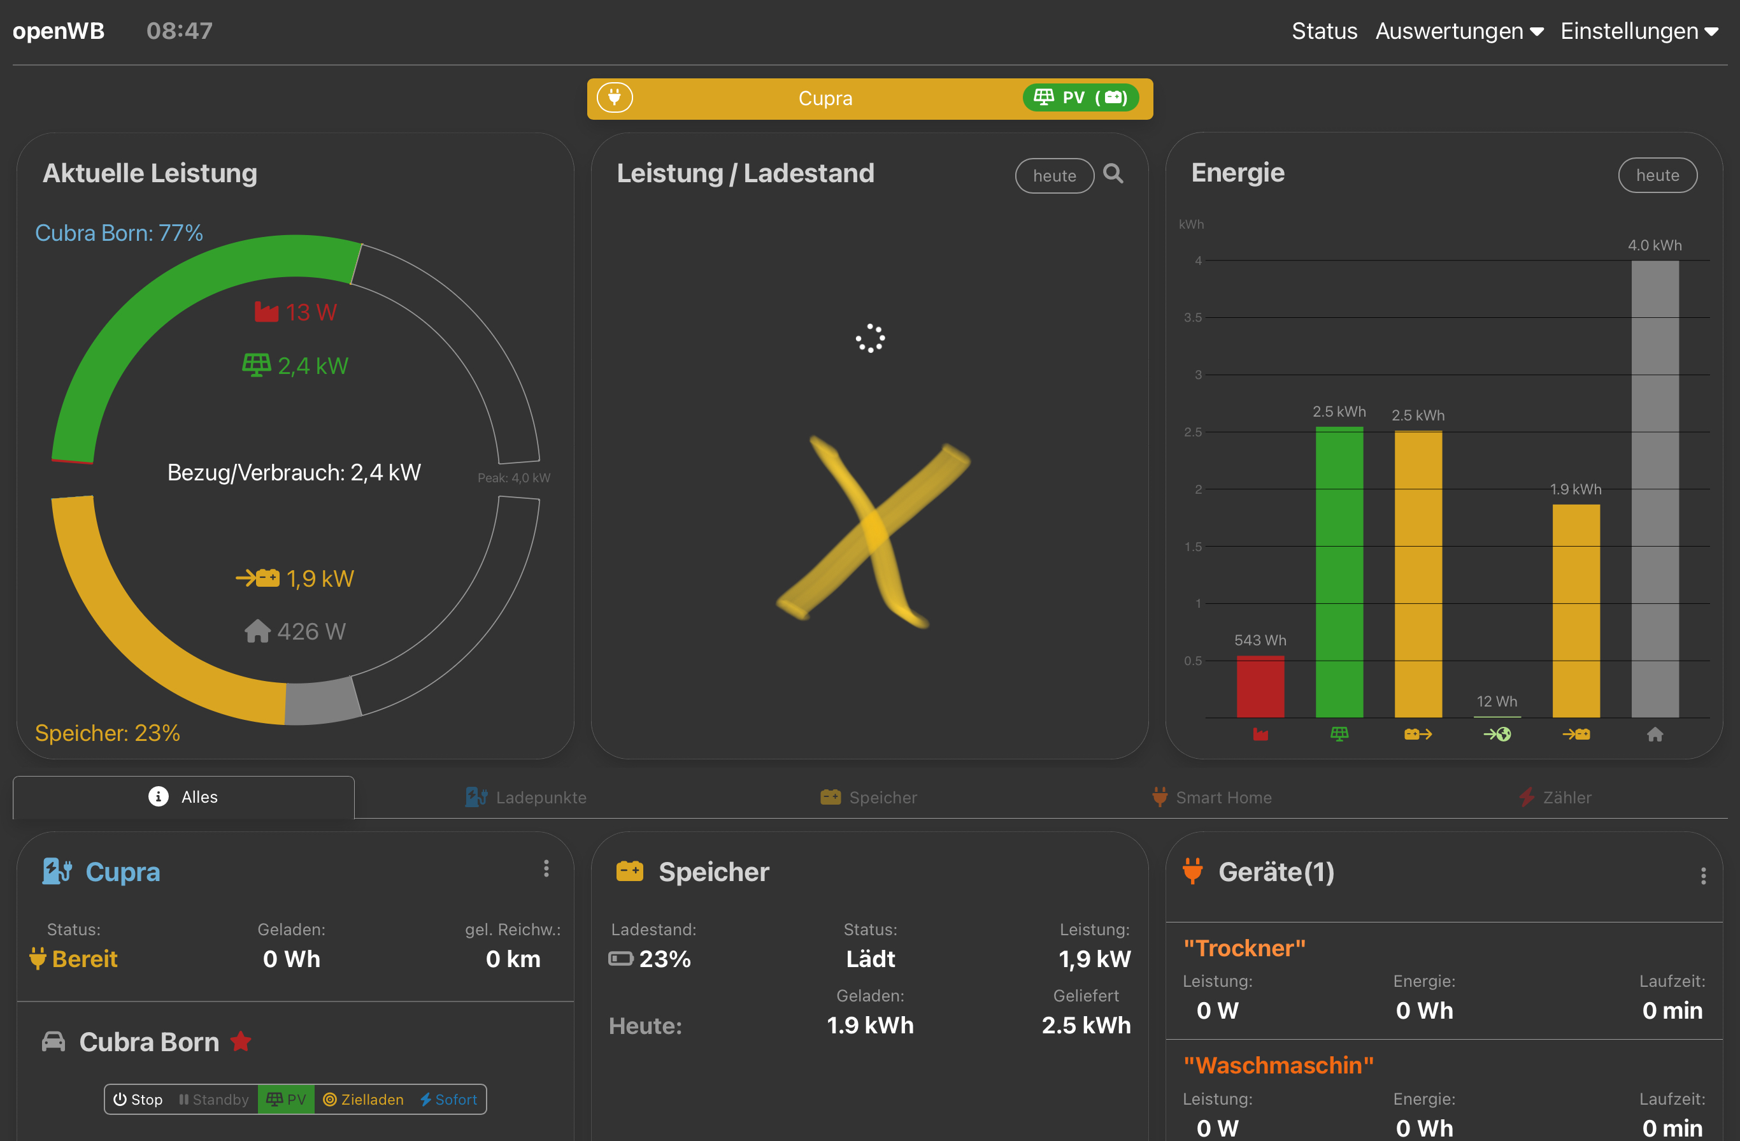Switch to Zielladen charge mode

point(364,1100)
